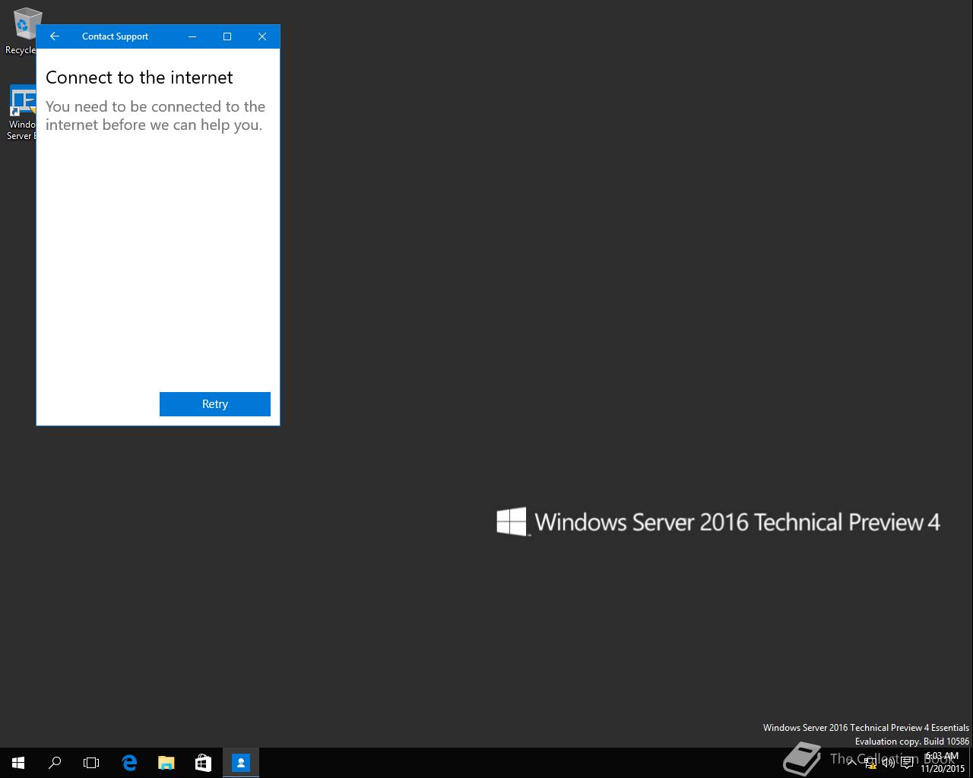Go back using the Contact Support arrow
The height and width of the screenshot is (778, 973).
click(55, 36)
